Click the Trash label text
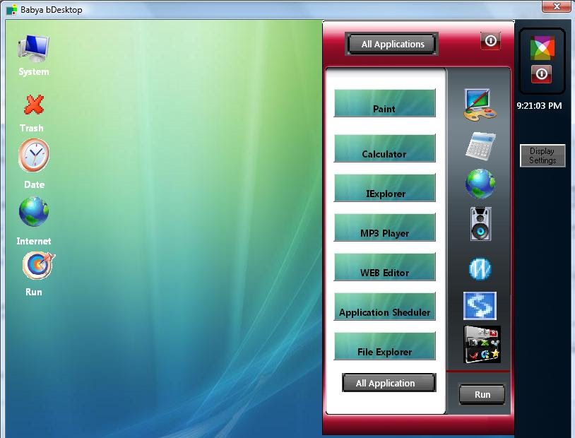The image size is (575, 438). pos(32,128)
